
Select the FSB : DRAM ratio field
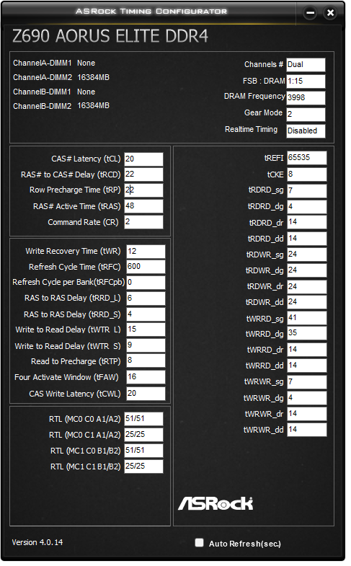(x=306, y=81)
